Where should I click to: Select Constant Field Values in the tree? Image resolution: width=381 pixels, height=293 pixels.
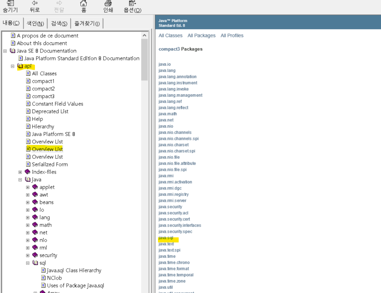click(58, 104)
